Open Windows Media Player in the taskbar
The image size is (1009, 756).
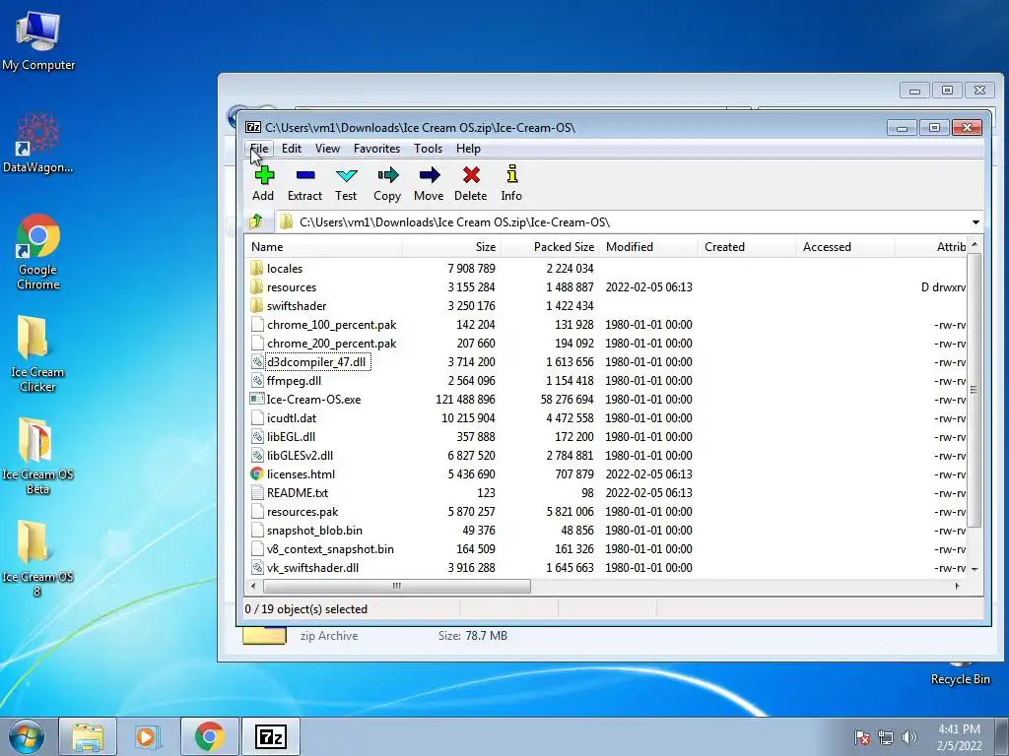click(148, 736)
